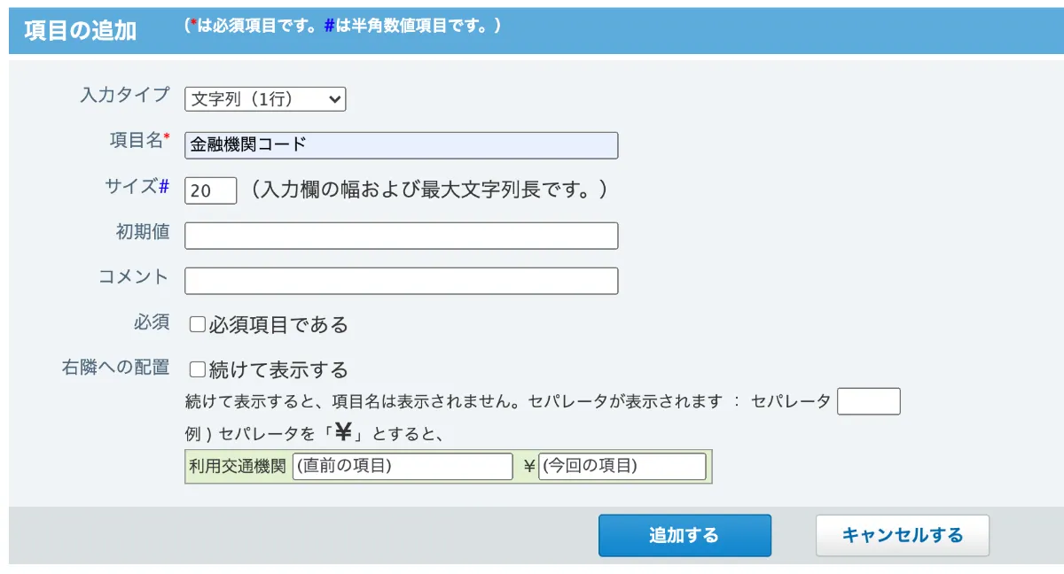Click the (直前の項目) example field
This screenshot has height=574, width=1064.
coord(403,467)
